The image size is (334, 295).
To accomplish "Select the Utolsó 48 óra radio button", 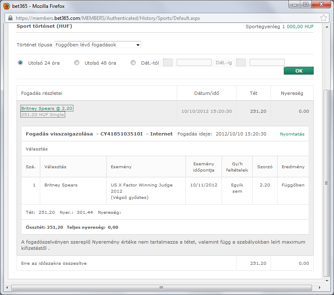I will coord(77,63).
